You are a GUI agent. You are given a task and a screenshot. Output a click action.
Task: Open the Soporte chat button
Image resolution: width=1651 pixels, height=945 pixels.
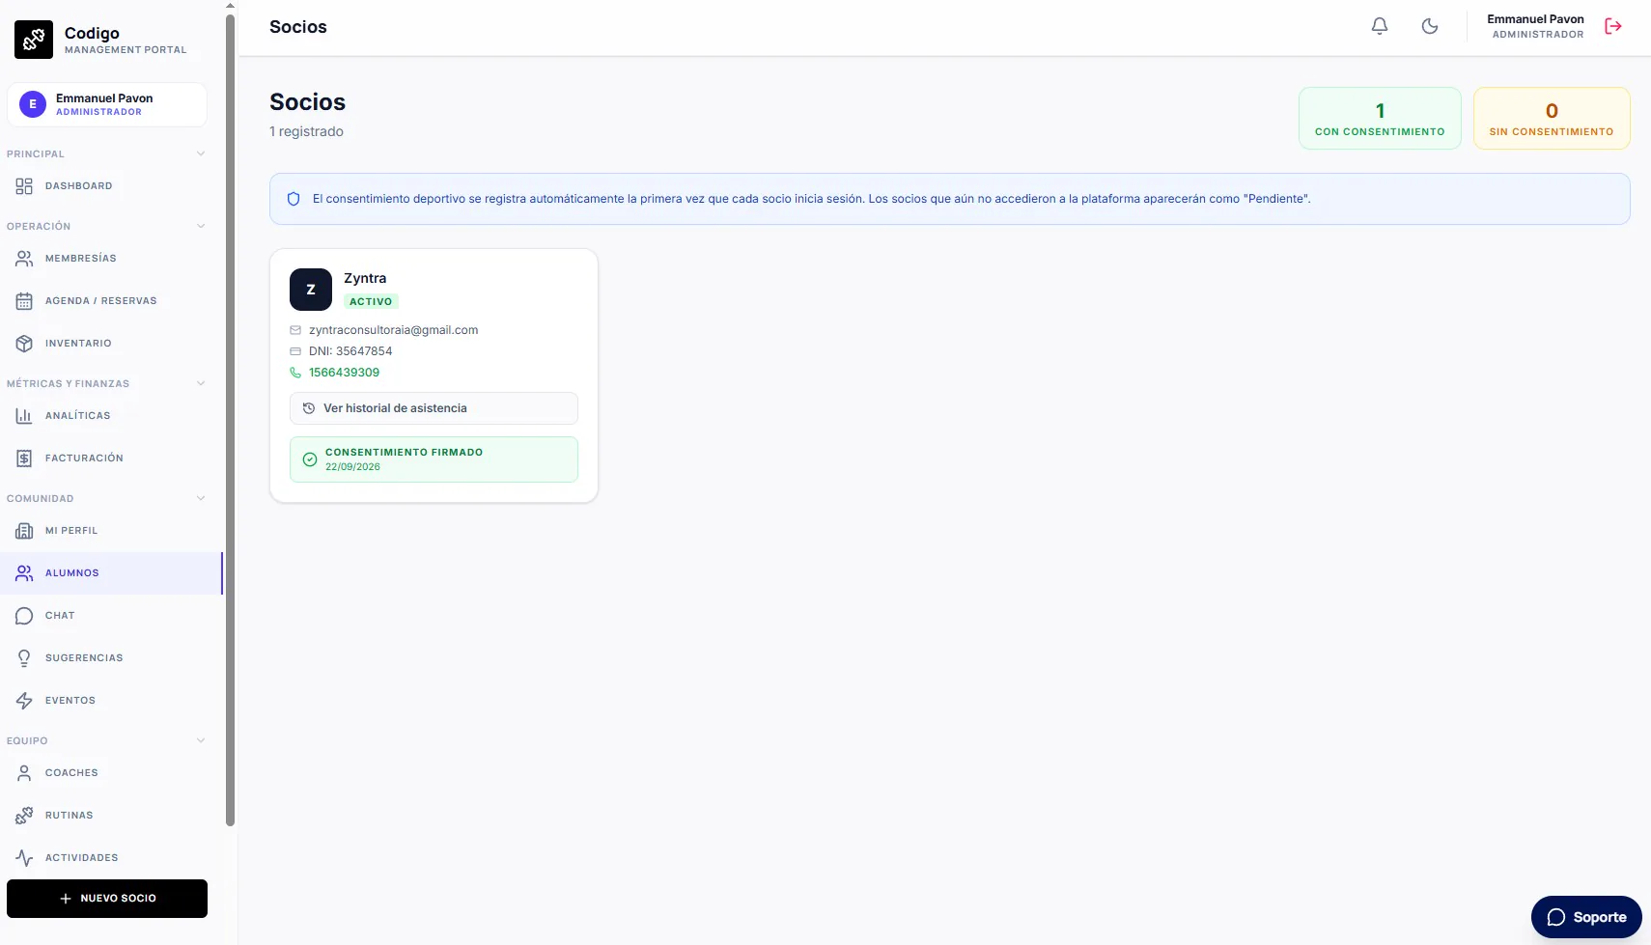tap(1586, 917)
